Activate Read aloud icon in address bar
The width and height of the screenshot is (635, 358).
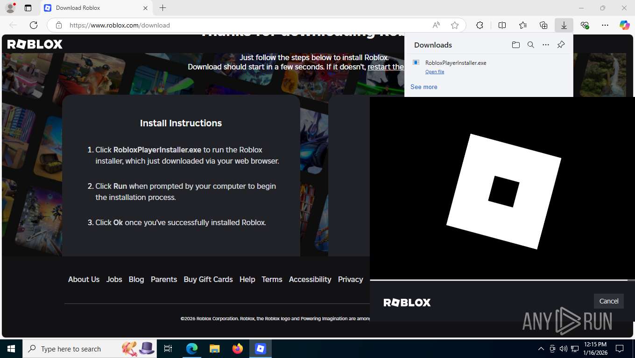click(x=436, y=25)
